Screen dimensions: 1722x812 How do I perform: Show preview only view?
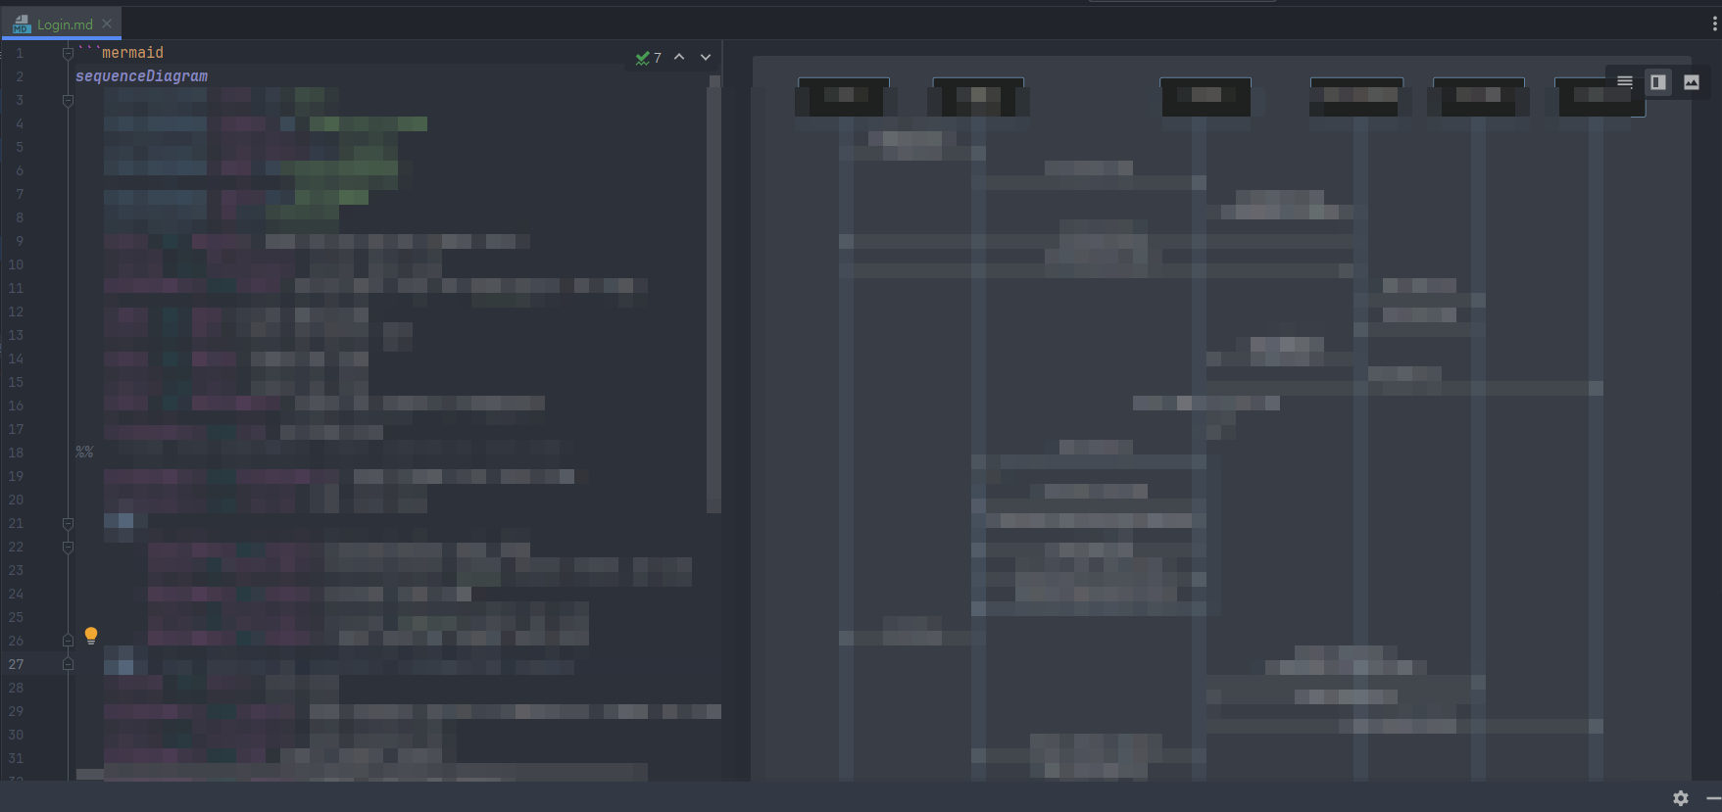tap(1692, 82)
